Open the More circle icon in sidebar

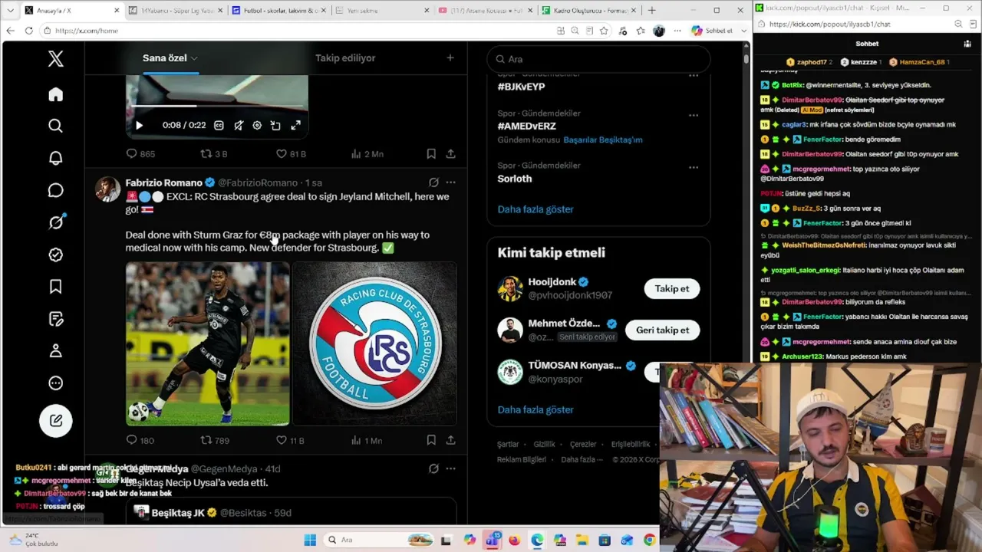point(55,383)
